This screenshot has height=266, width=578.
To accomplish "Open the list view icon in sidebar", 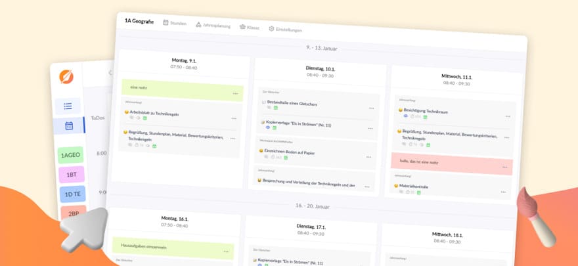I will 68,106.
